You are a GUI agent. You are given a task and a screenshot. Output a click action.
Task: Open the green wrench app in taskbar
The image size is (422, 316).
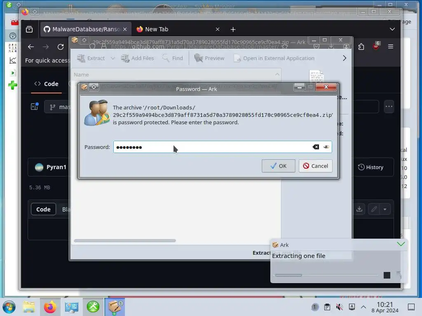click(x=93, y=307)
